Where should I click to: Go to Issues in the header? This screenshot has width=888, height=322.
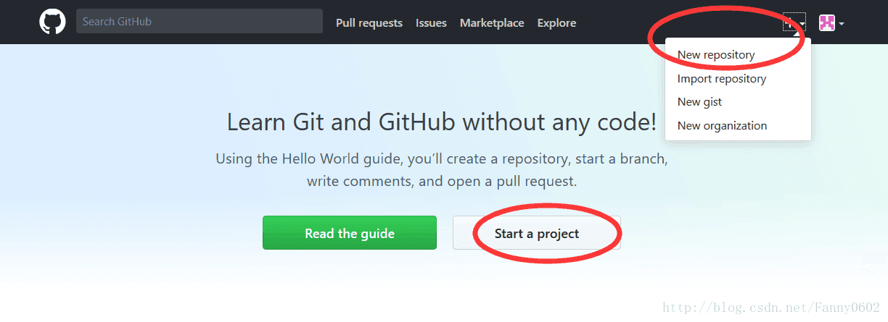pyautogui.click(x=431, y=23)
